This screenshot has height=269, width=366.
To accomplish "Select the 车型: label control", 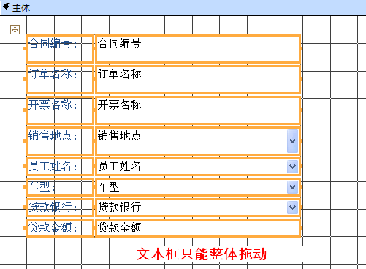I will pos(60,187).
